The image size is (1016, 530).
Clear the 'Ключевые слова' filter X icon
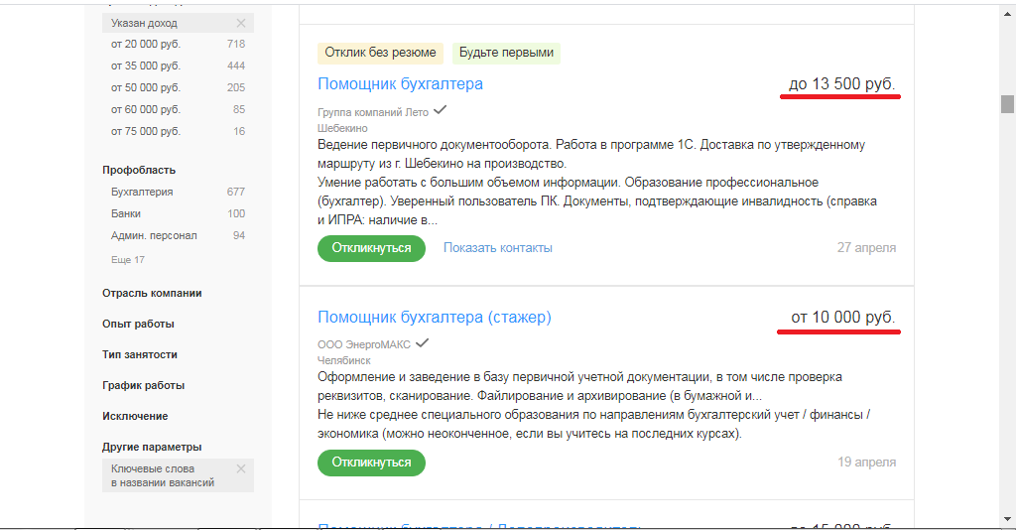[x=241, y=468]
